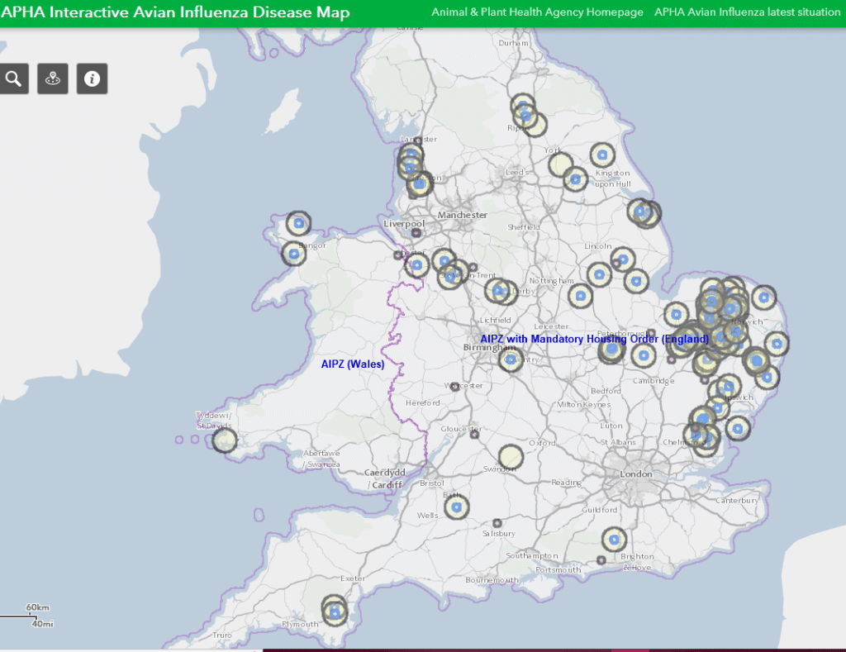
Task: Click the APHA Interactive Avian Influenza Disease Map title
Action: (x=176, y=12)
